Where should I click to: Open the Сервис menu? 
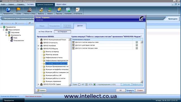11,4
